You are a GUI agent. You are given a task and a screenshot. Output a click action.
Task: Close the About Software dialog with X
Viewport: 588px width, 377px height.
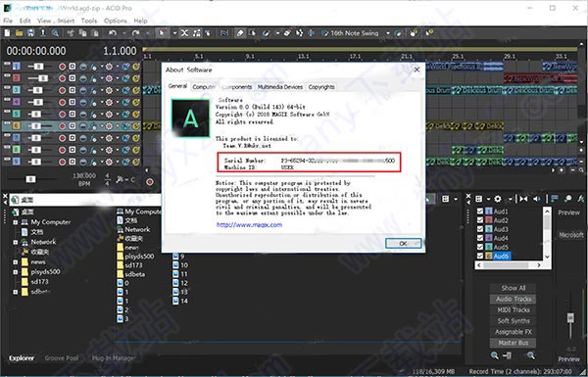416,70
